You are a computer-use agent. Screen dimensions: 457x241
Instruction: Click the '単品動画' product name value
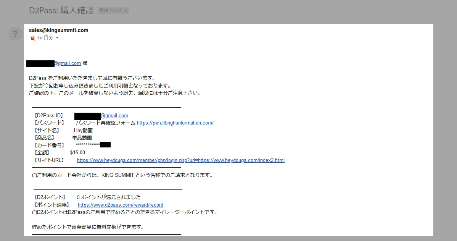(82, 138)
